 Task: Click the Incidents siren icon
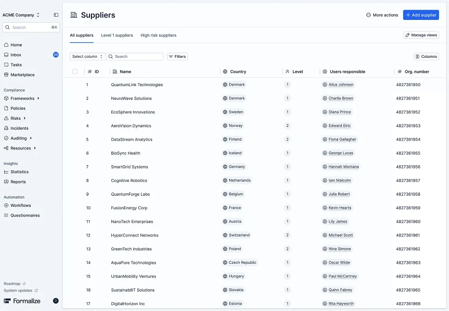6,128
